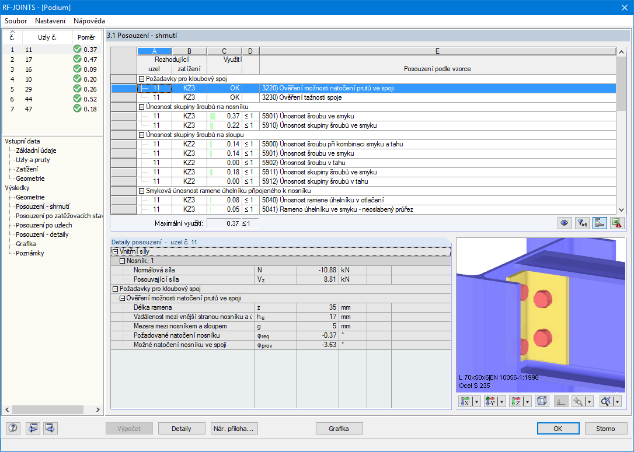Open Grafika in results tree
This screenshot has width=634, height=452.
(26, 244)
